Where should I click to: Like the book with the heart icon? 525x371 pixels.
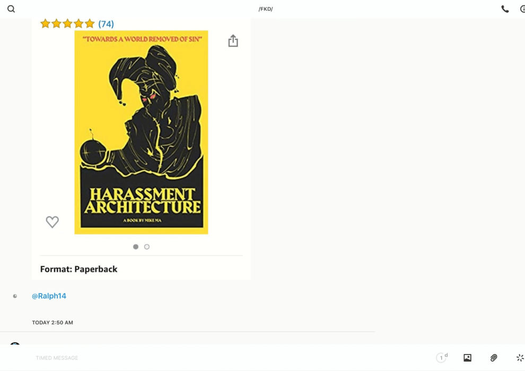tap(52, 222)
